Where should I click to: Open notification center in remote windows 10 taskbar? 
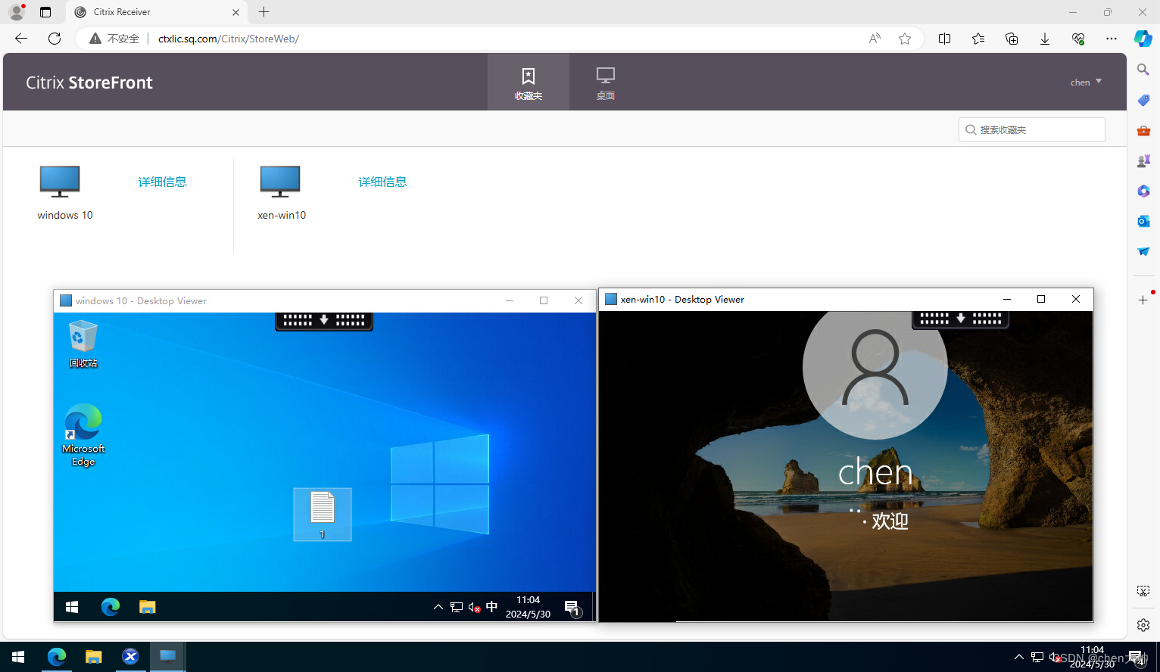(x=572, y=607)
